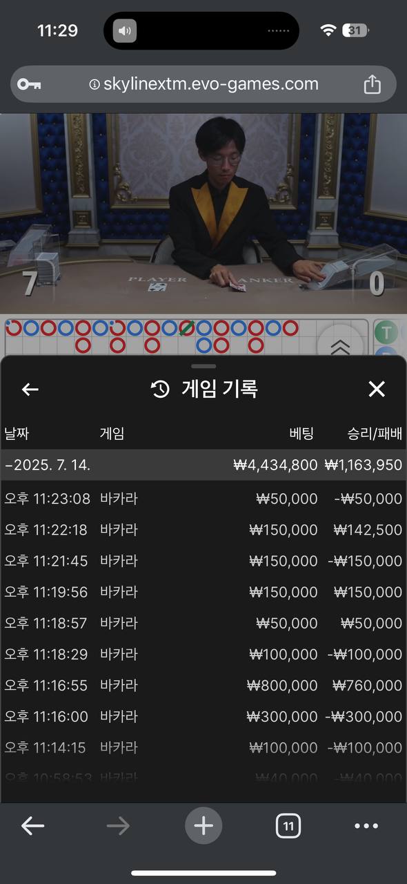
Task: Expand the roadmap with double chevron button
Action: point(341,346)
